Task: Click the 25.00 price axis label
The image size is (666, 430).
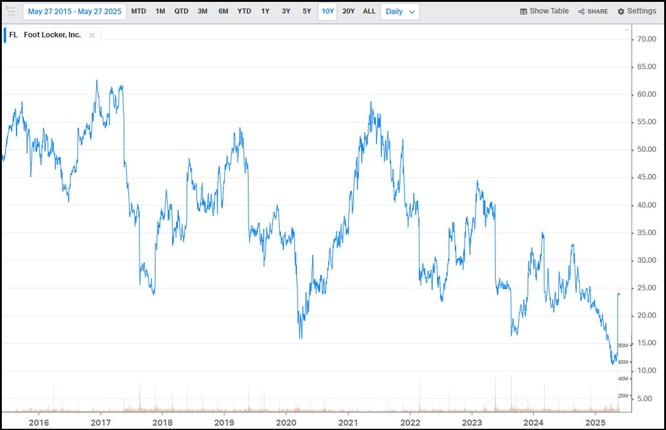Action: pos(646,288)
